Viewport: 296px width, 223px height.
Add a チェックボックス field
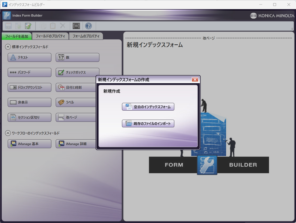click(77, 73)
